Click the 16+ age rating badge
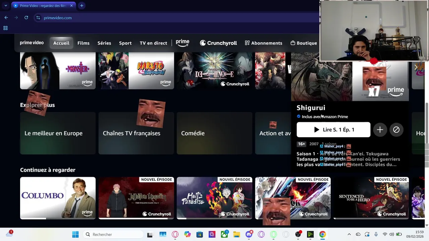The image size is (429, 241). click(301, 144)
